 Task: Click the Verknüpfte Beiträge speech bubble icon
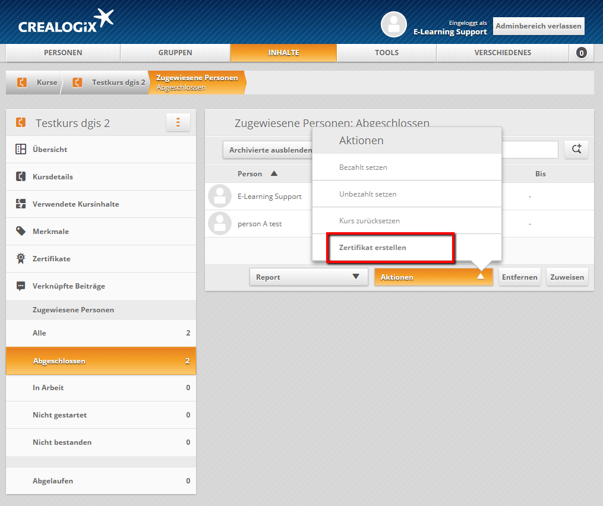tap(21, 286)
